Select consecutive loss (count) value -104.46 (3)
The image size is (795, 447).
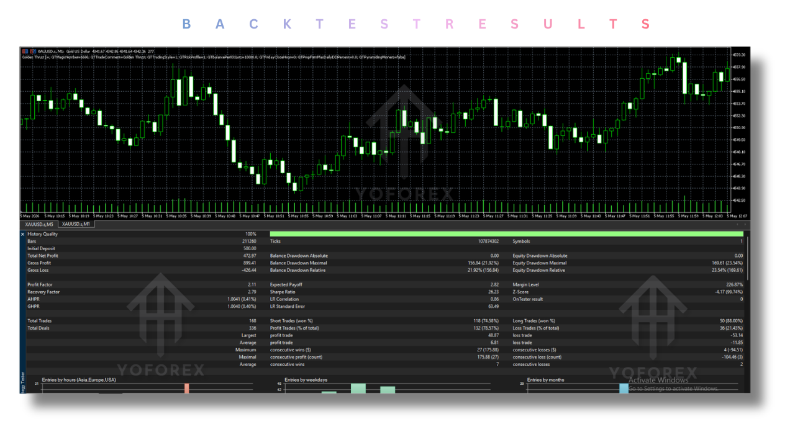pyautogui.click(x=732, y=357)
